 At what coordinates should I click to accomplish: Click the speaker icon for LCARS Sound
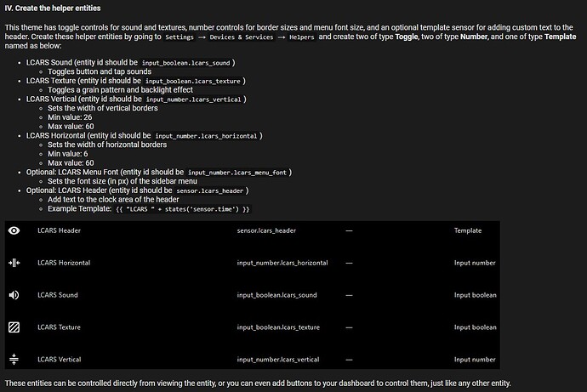pos(14,295)
